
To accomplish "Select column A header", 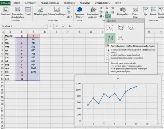I will pos(10,32).
